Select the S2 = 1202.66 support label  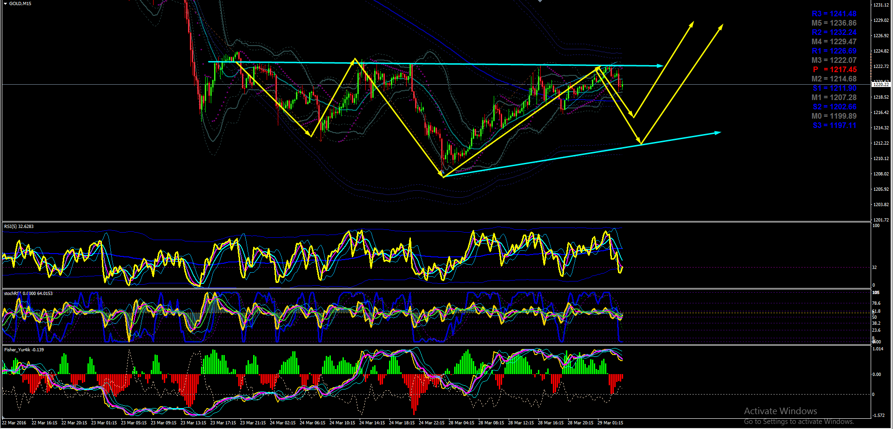[x=834, y=107]
